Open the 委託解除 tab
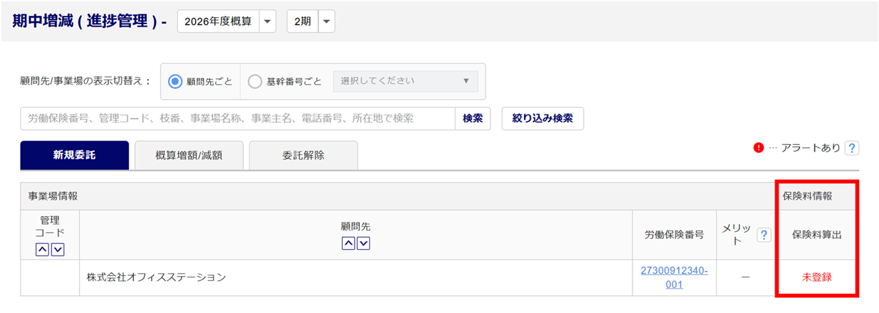 (x=303, y=155)
